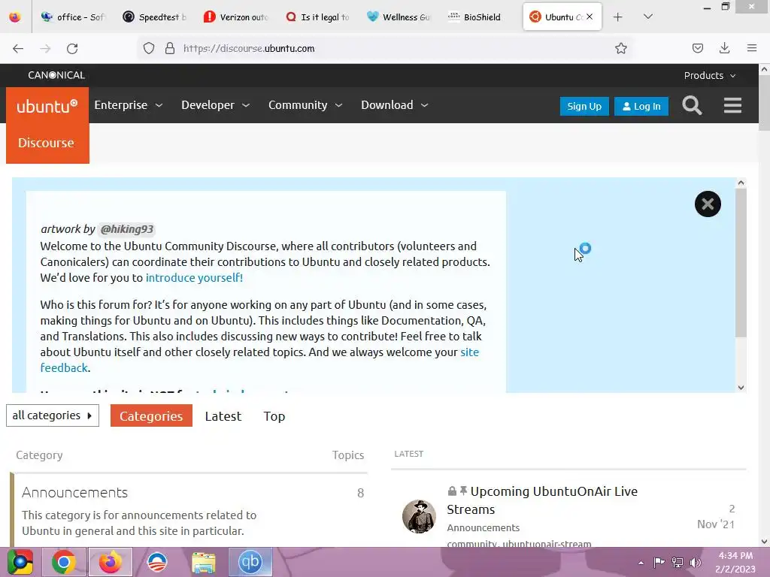Click the Canonical logo
The image size is (770, 577).
tap(56, 75)
